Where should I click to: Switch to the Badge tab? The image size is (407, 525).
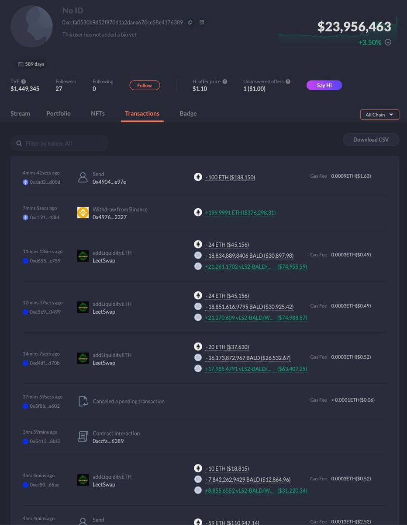pyautogui.click(x=188, y=113)
